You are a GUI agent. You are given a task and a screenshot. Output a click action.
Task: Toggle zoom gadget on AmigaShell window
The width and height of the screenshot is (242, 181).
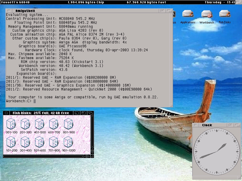coord(162,11)
